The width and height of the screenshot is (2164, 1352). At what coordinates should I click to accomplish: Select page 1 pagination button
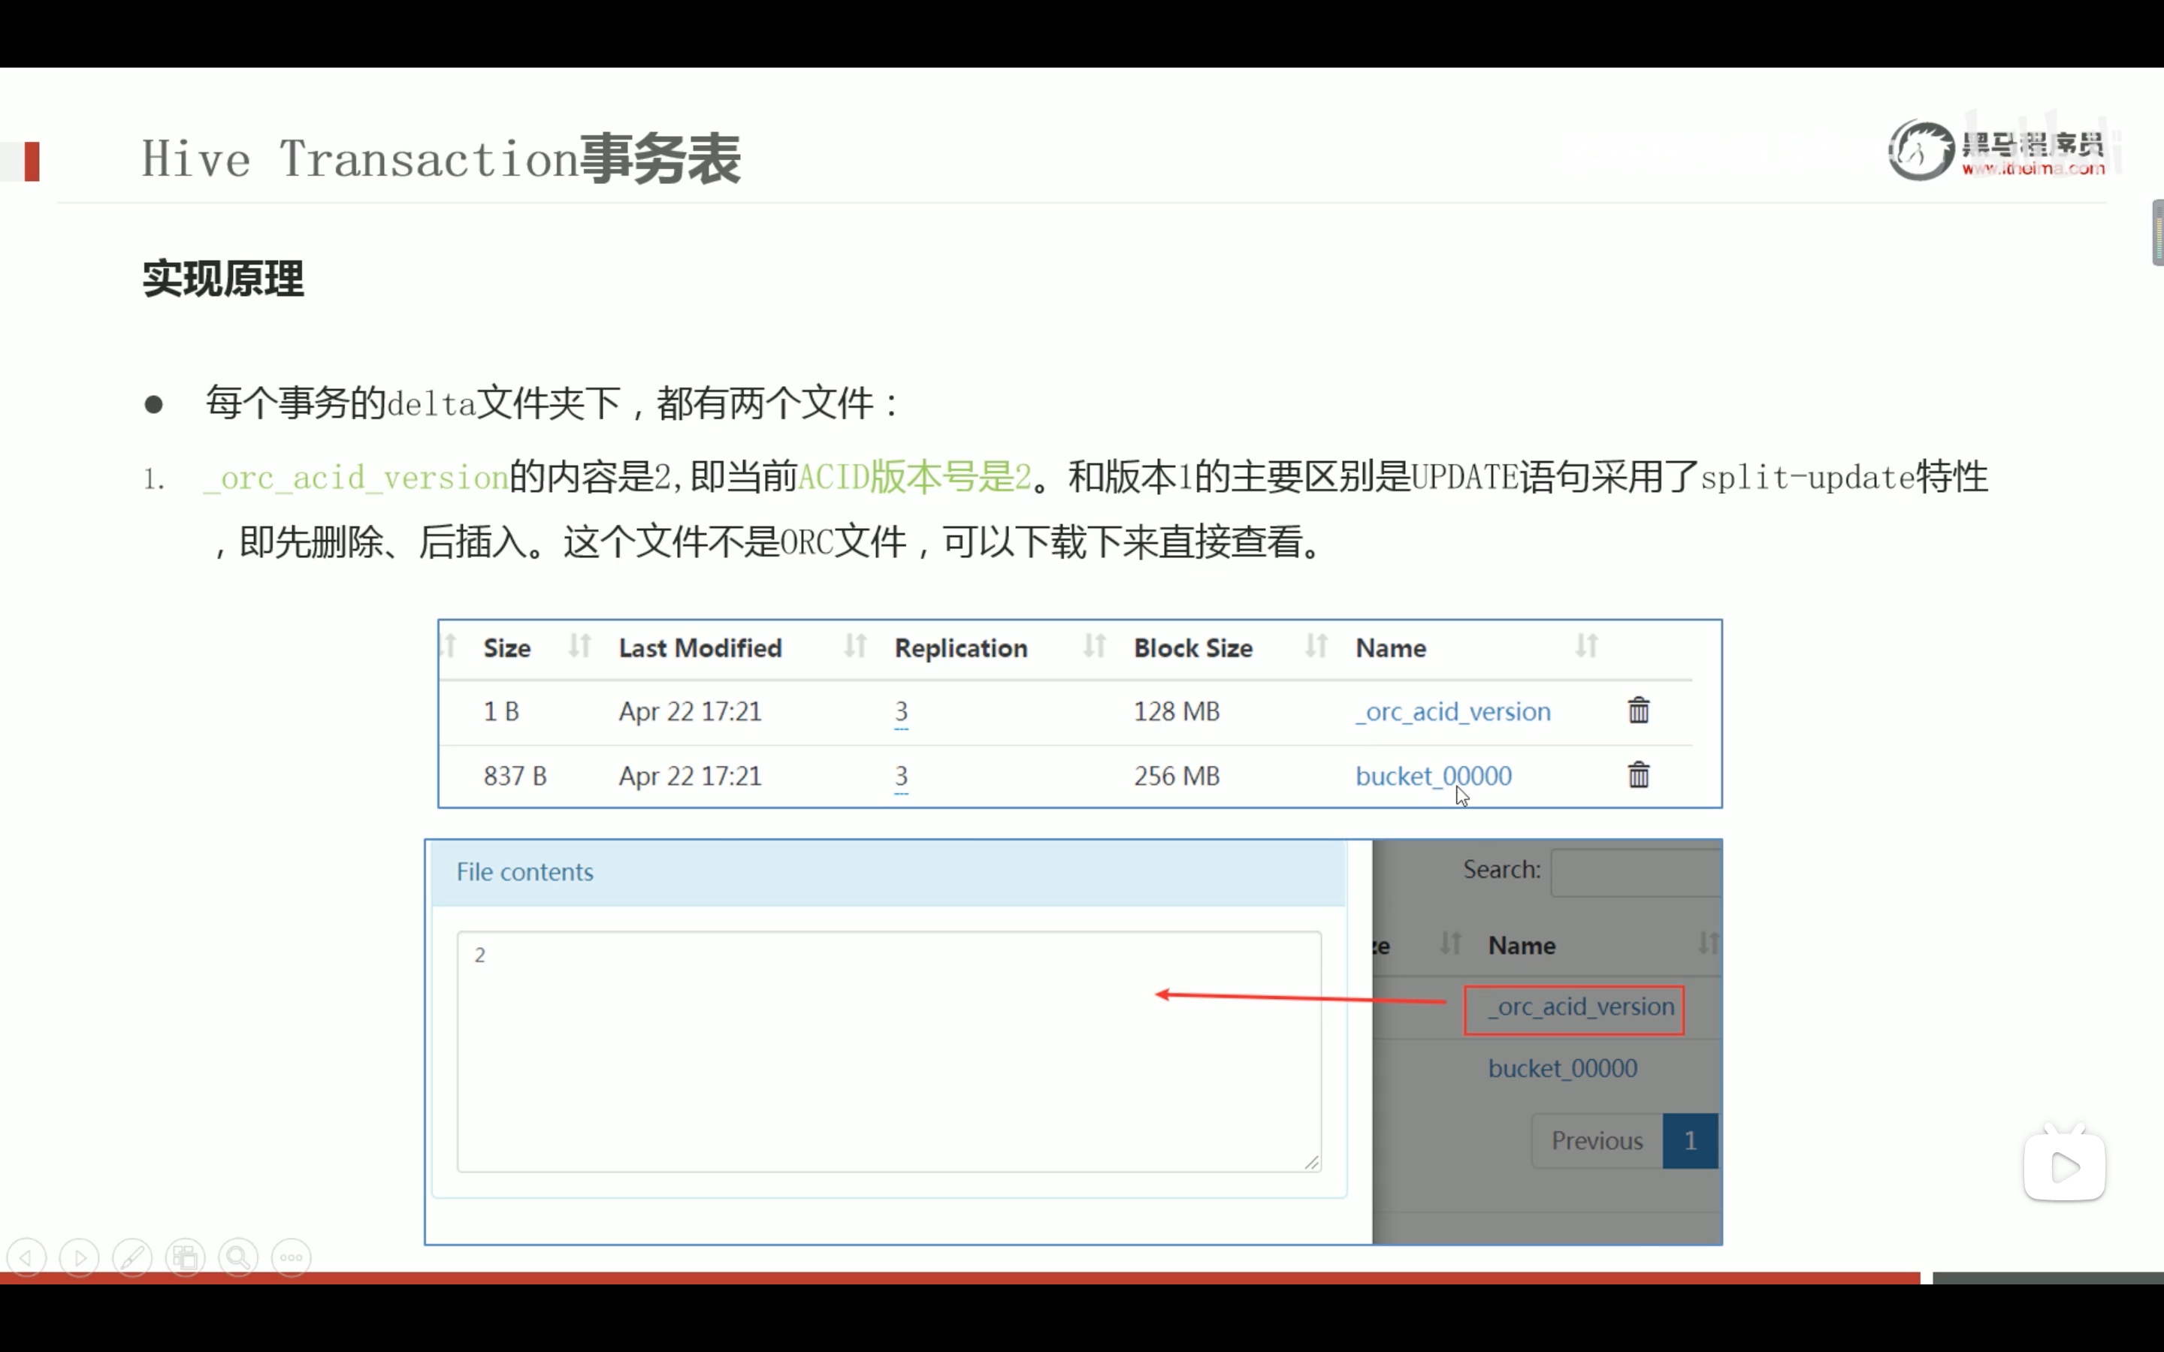point(1690,1141)
